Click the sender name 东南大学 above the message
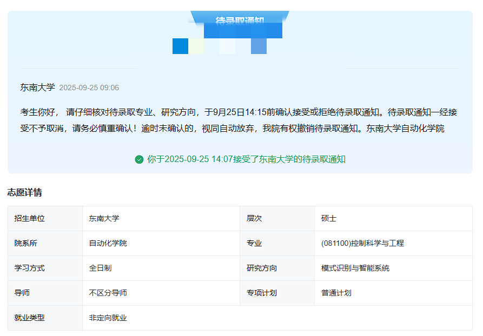 pyautogui.click(x=37, y=88)
